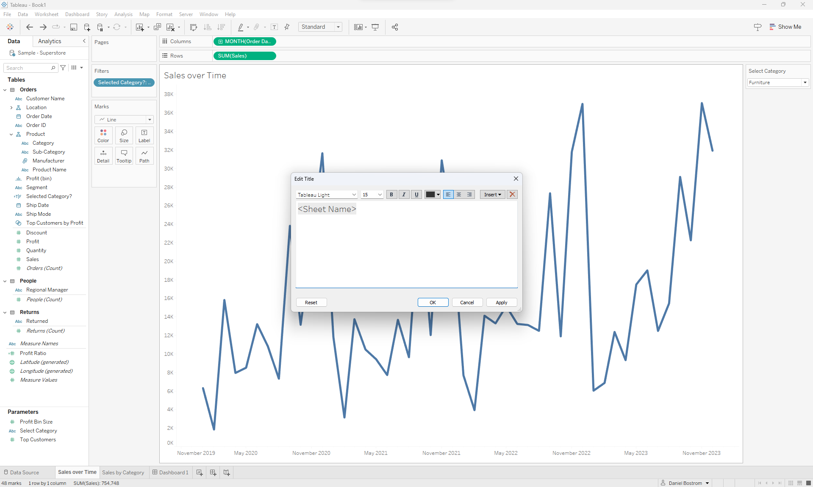Click the Apply button

point(501,303)
